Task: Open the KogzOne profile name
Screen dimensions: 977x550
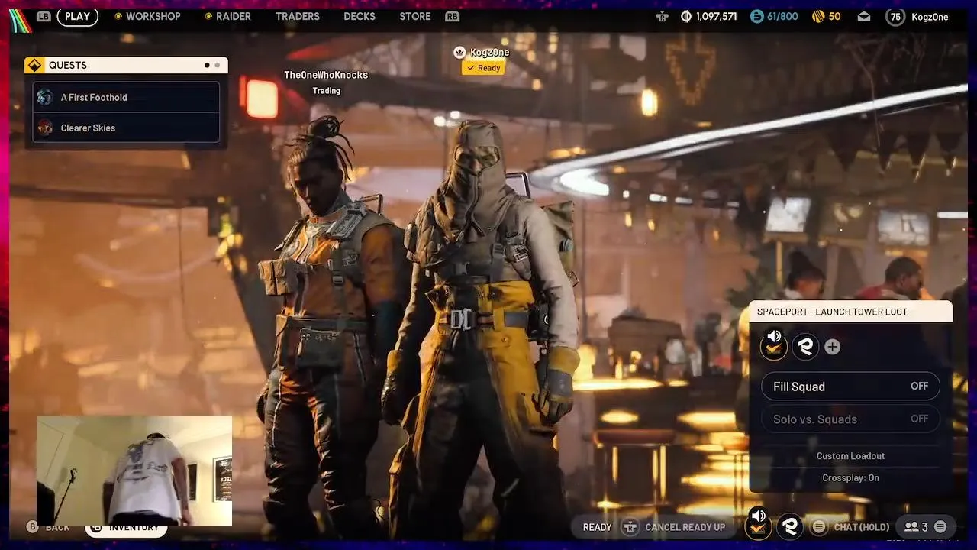Action: (930, 16)
